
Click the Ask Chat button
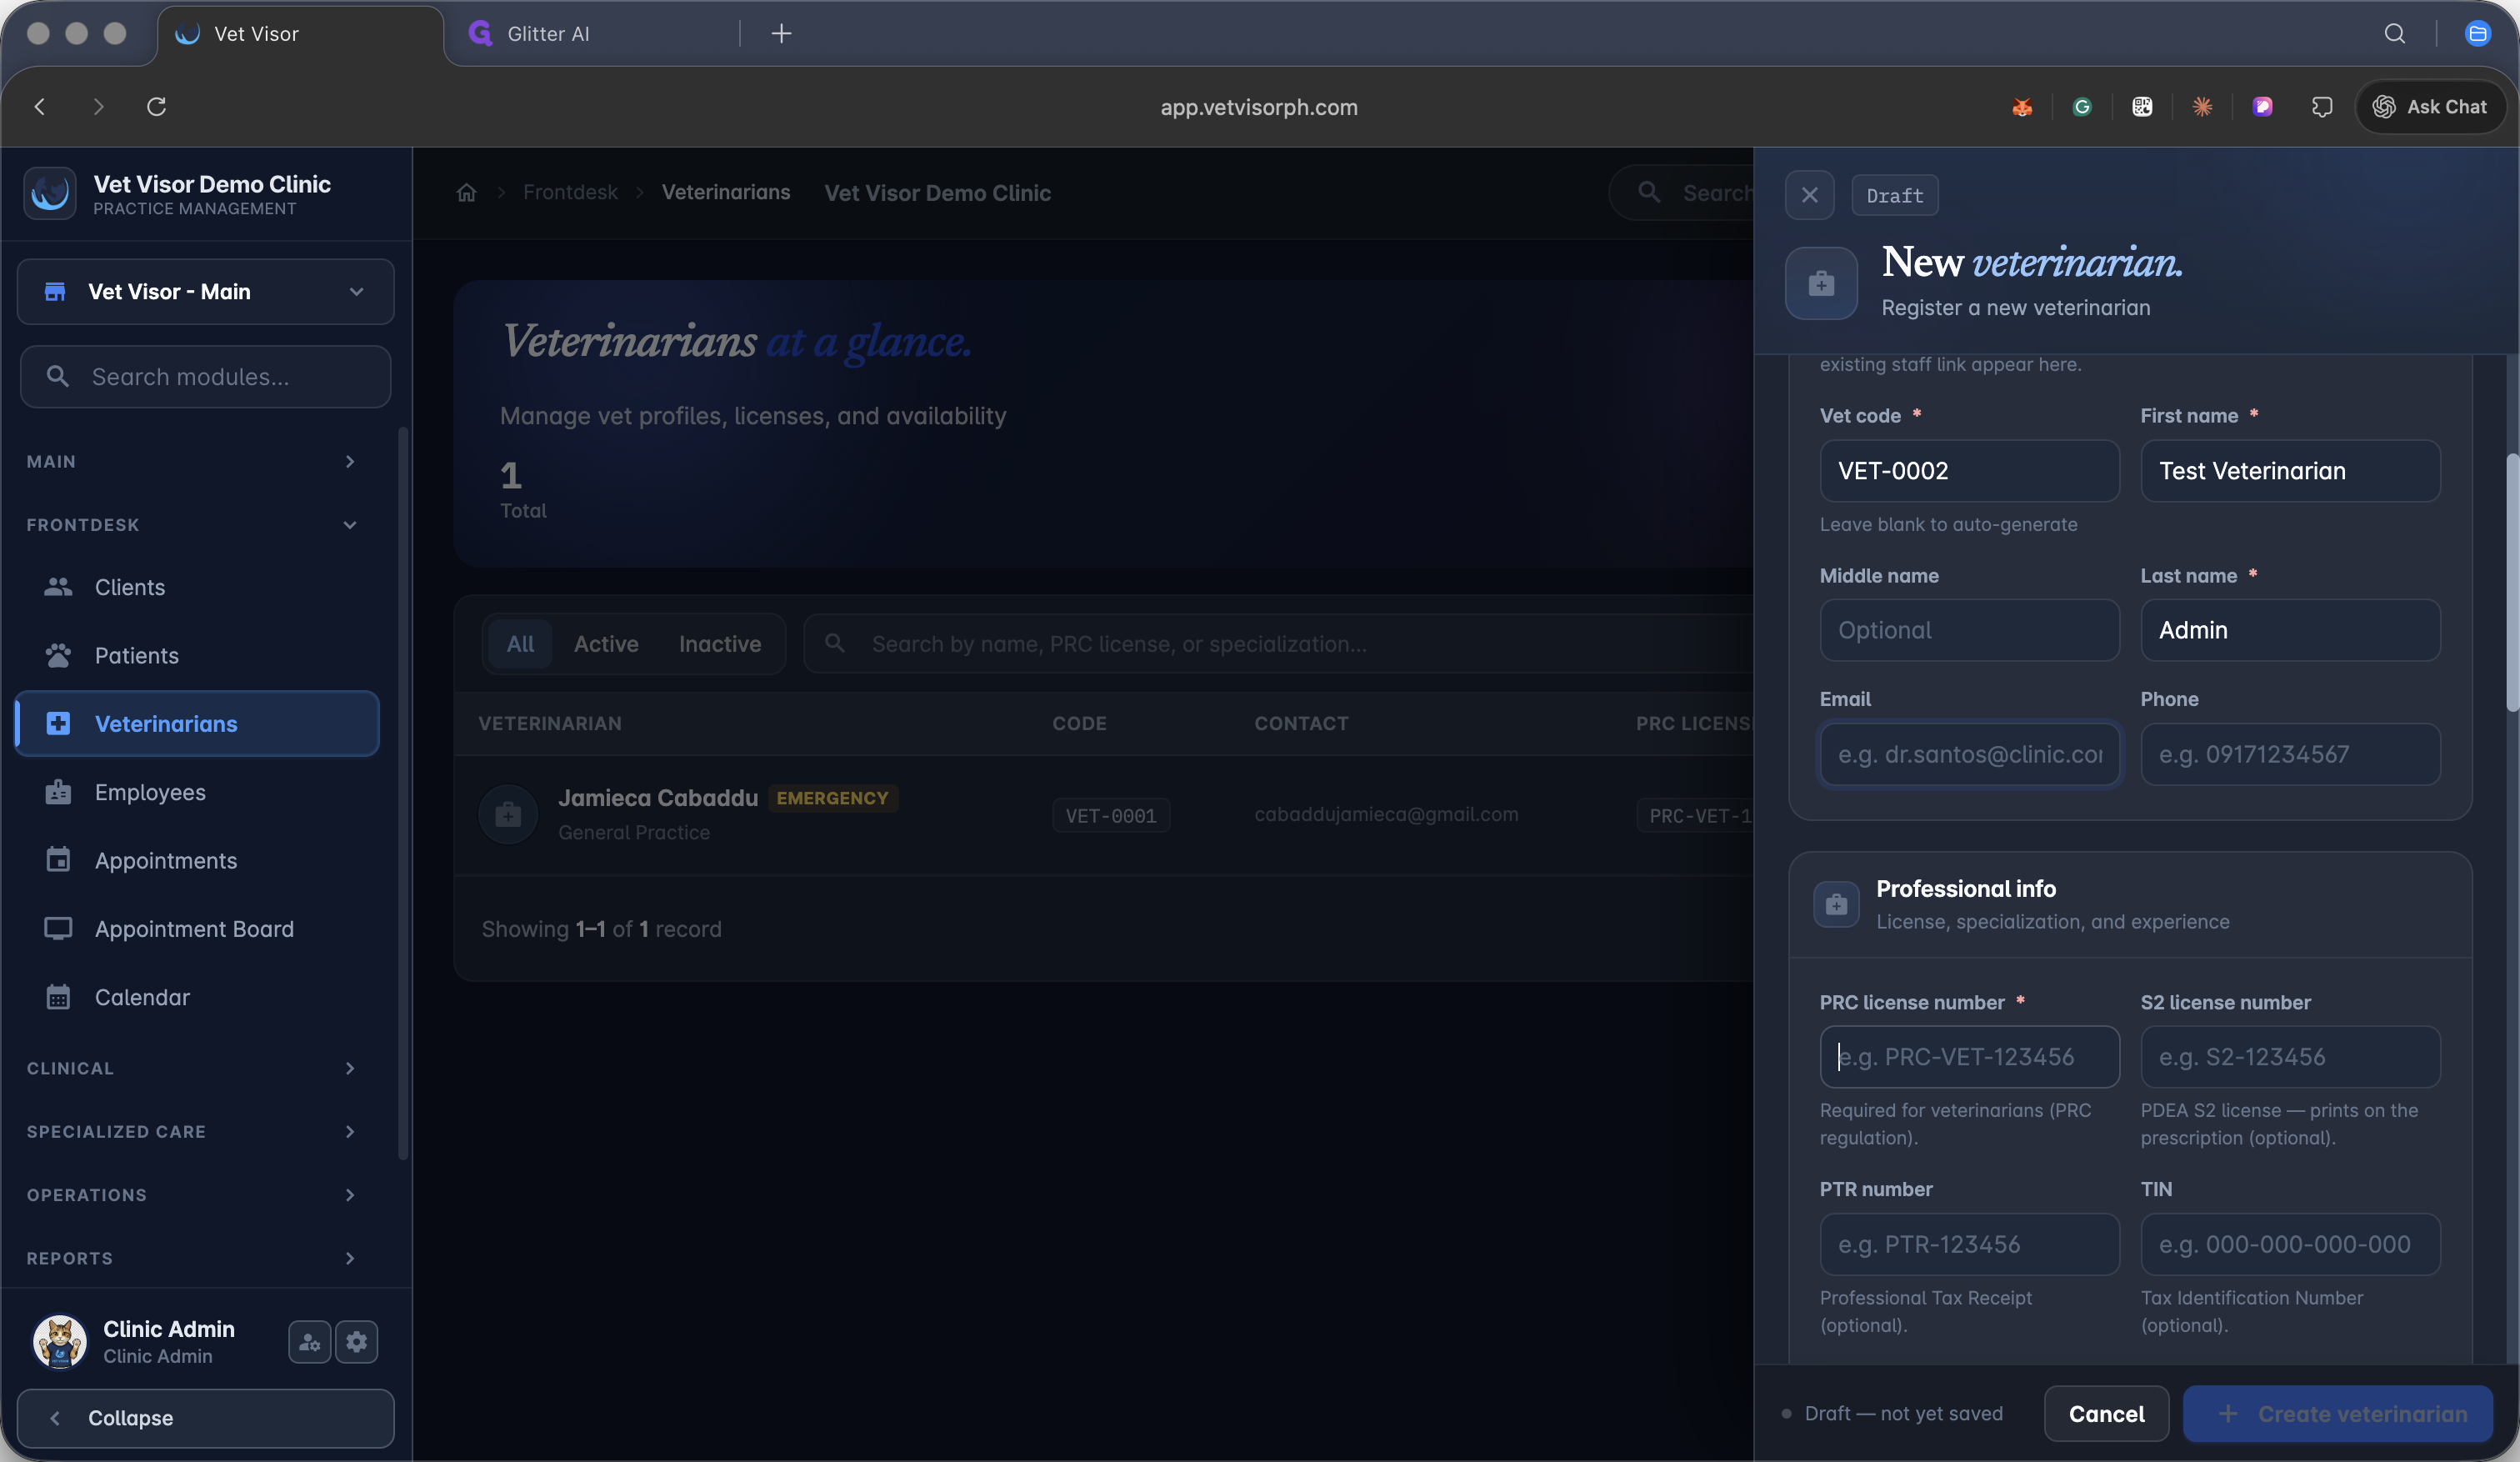[x=2430, y=107]
